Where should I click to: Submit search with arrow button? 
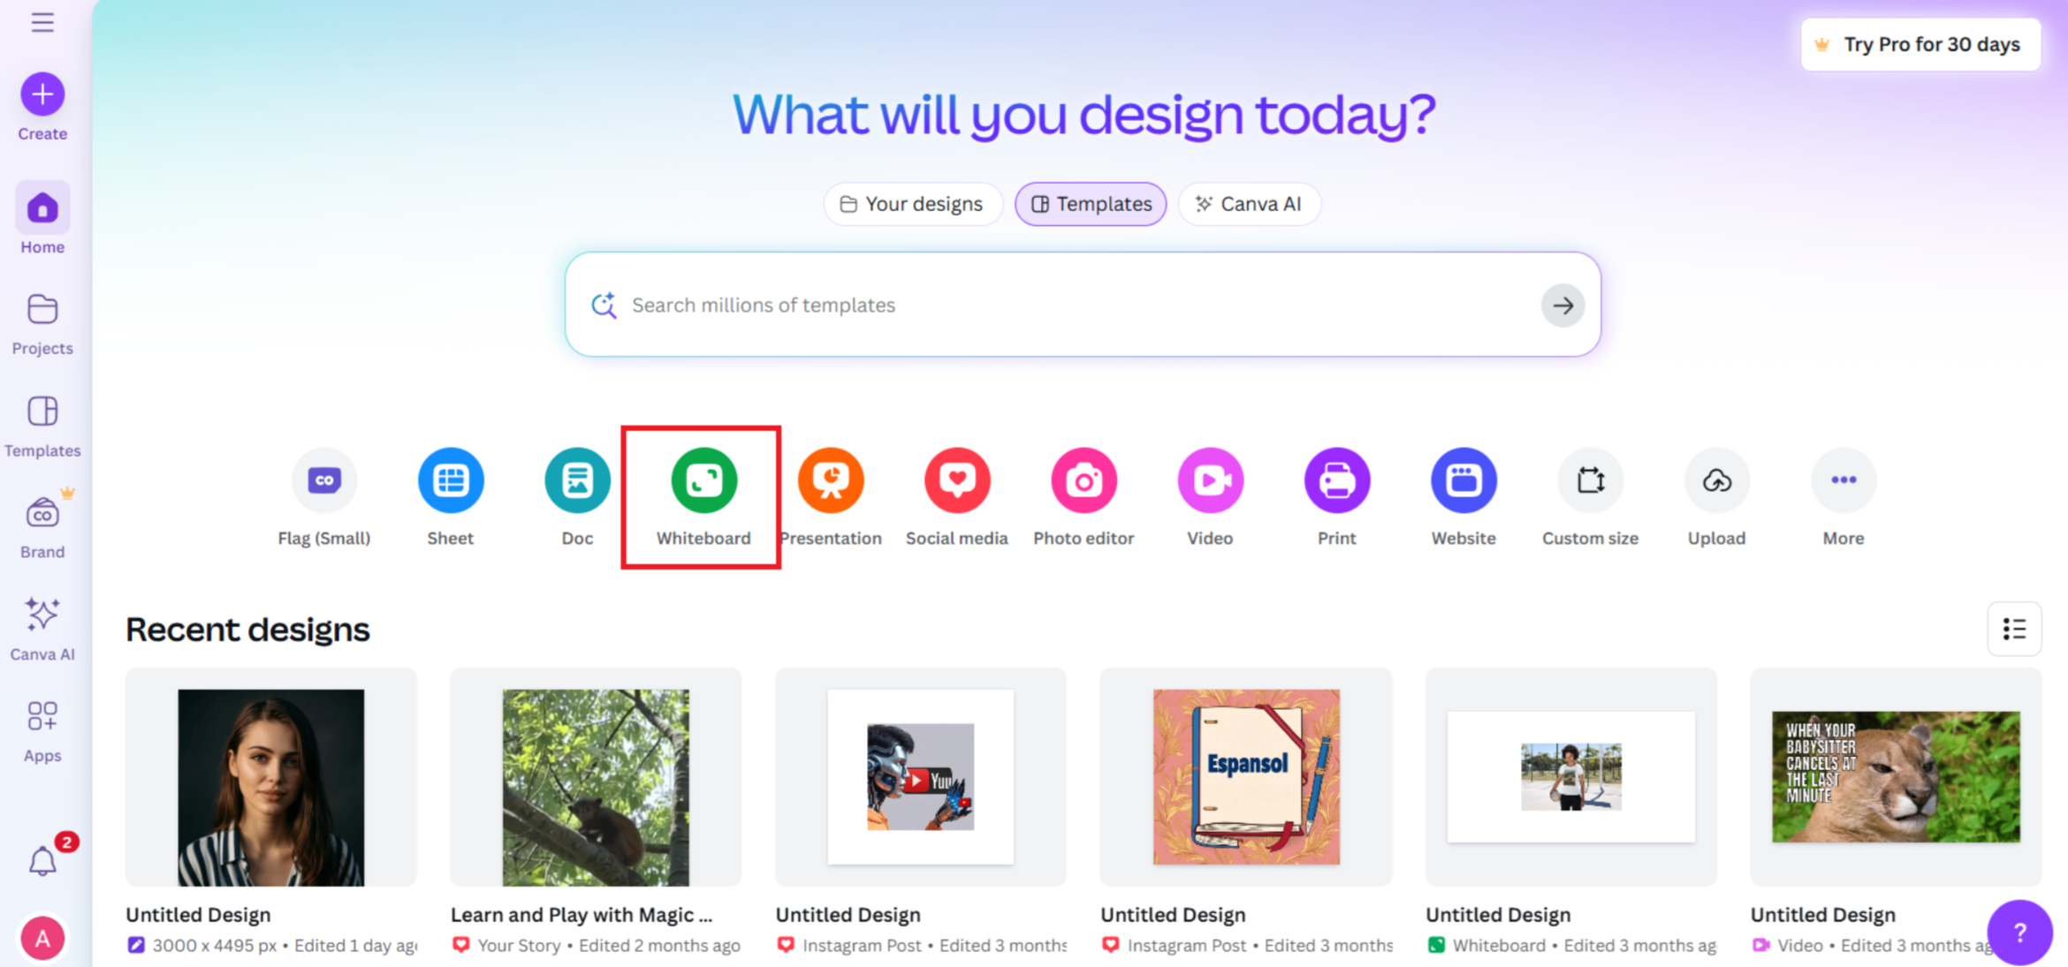(x=1562, y=306)
